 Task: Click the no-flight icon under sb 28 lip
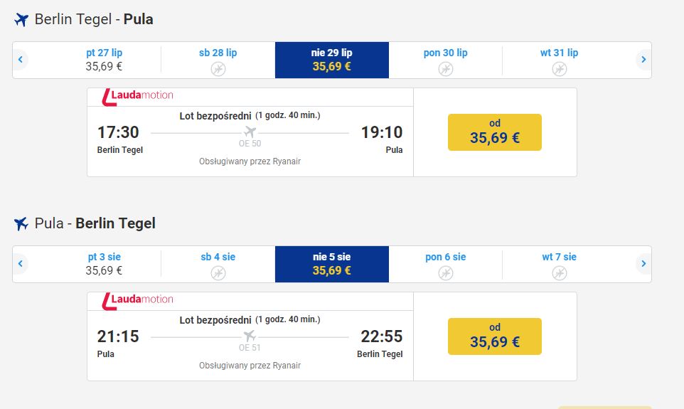click(x=218, y=69)
